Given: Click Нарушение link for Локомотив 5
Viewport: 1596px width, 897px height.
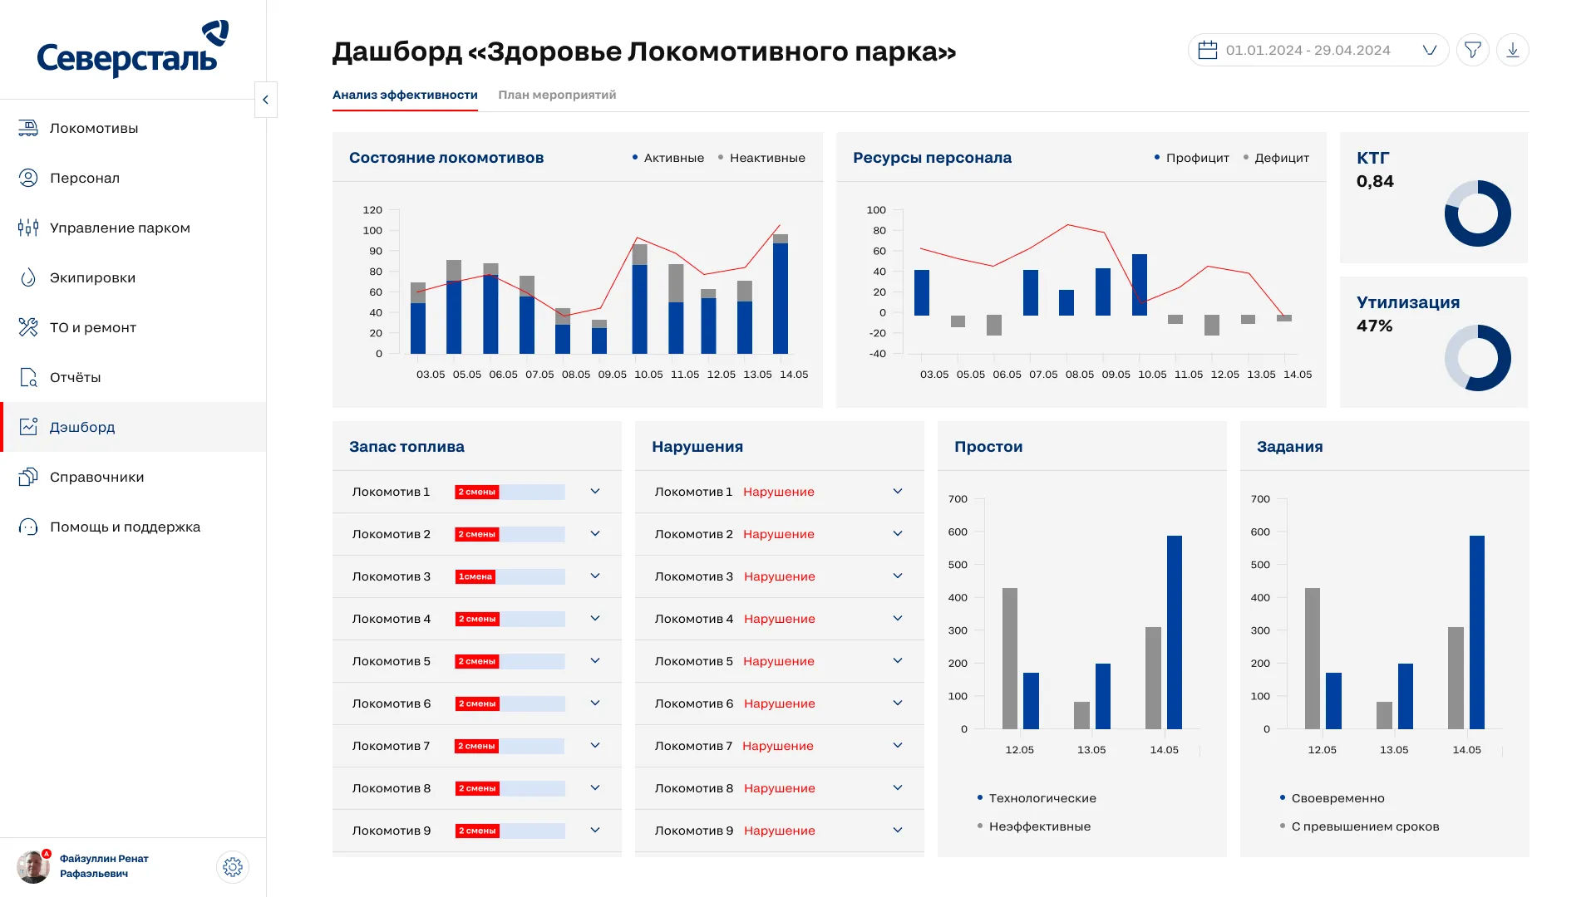Looking at the screenshot, I should pos(779,661).
